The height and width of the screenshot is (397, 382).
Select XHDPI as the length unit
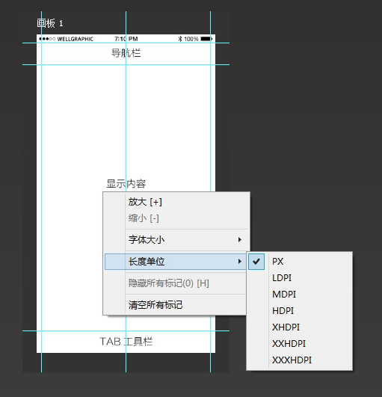(300, 327)
